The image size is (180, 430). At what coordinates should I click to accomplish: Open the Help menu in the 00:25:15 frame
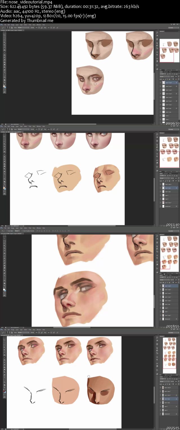[44, 329]
